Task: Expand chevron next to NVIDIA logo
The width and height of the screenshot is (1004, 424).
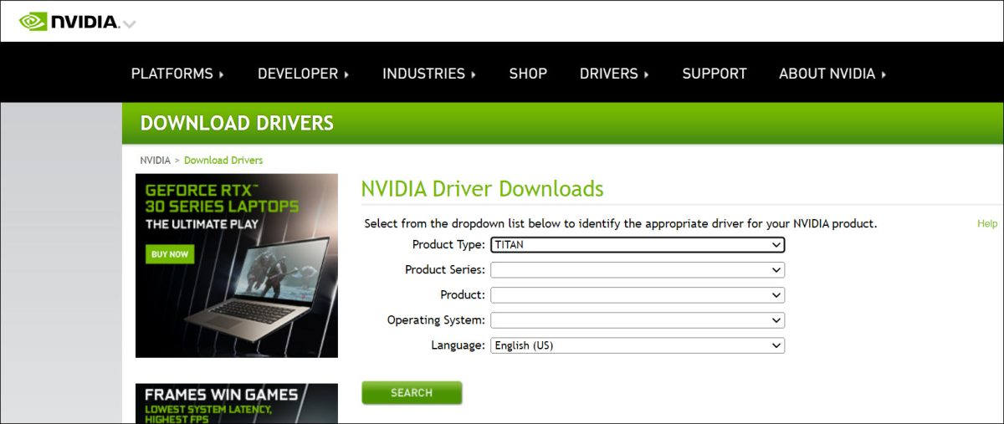Action: coord(129,23)
